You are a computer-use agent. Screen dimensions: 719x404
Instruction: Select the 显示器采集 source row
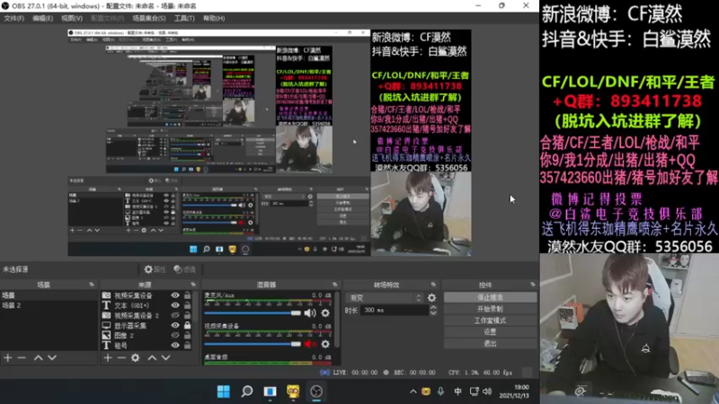point(146,326)
